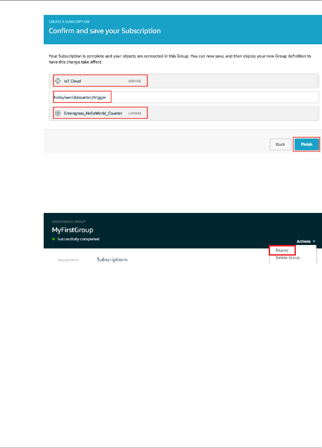
Task: Go back with the Back button
Action: (x=280, y=144)
